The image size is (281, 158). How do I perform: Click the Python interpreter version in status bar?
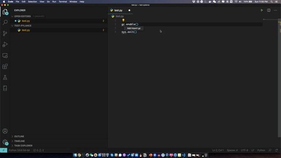(x=19, y=150)
